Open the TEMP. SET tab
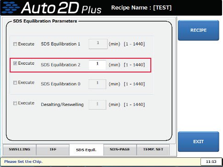Screen dimensions: 223x167 (153, 150)
